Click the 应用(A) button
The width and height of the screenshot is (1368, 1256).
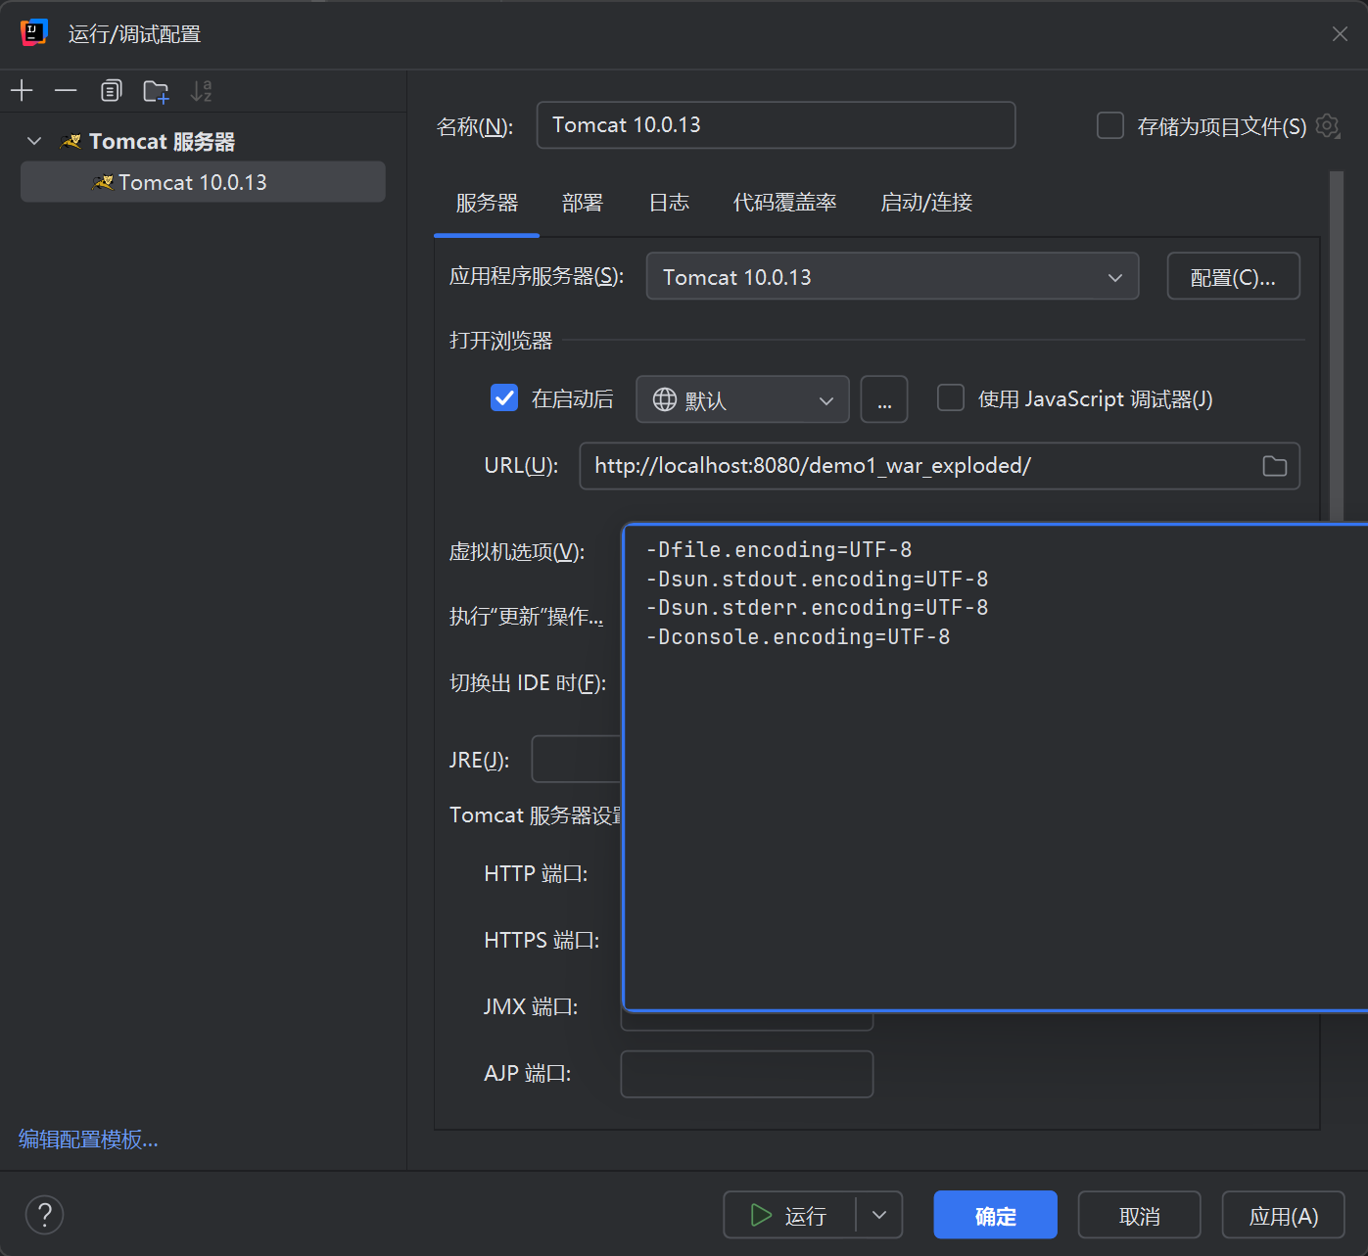pos(1283,1215)
